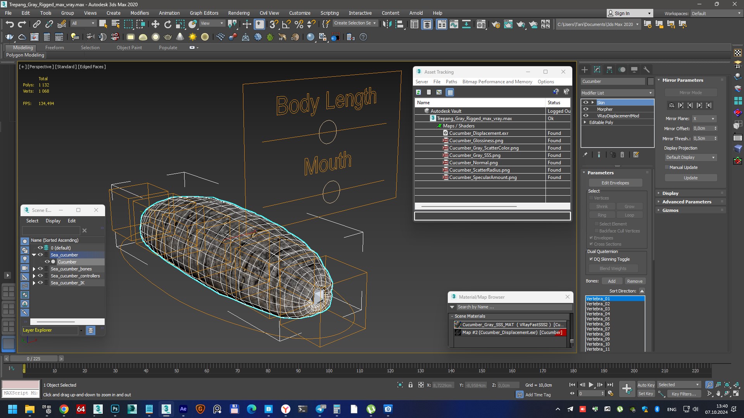Toggle eye visibility of VRayDisplacementMod modifier
Screen dimensions: 744x418
pos(586,116)
